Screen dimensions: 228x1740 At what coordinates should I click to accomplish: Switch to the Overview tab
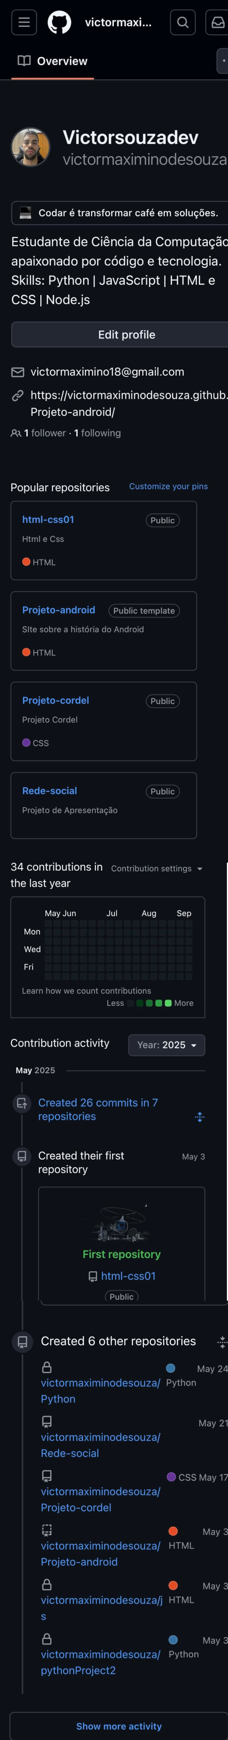pyautogui.click(x=52, y=61)
